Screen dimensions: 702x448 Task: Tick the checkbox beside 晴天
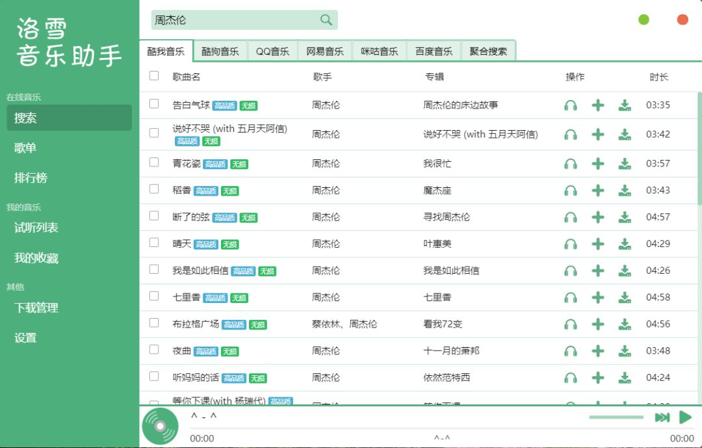click(154, 243)
